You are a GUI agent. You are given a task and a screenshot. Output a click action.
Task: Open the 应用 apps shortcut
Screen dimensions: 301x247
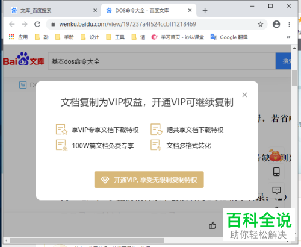click(x=18, y=37)
